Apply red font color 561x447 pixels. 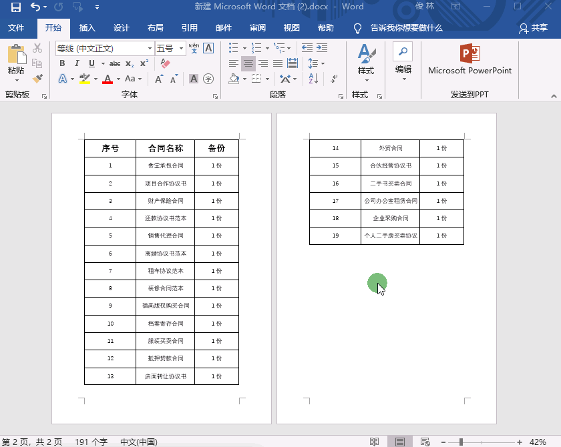[x=108, y=79]
